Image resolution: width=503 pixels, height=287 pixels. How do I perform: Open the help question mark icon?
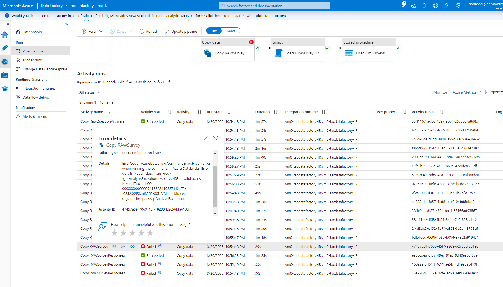(x=447, y=6)
